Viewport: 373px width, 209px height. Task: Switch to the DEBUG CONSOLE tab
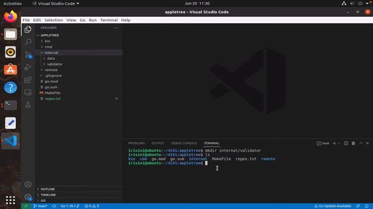pos(184,143)
